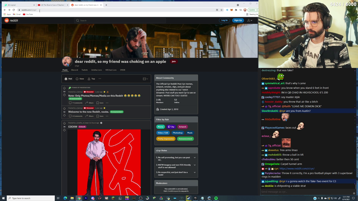Open more options on 'Welcome to new Reddit' post

tap(107, 116)
